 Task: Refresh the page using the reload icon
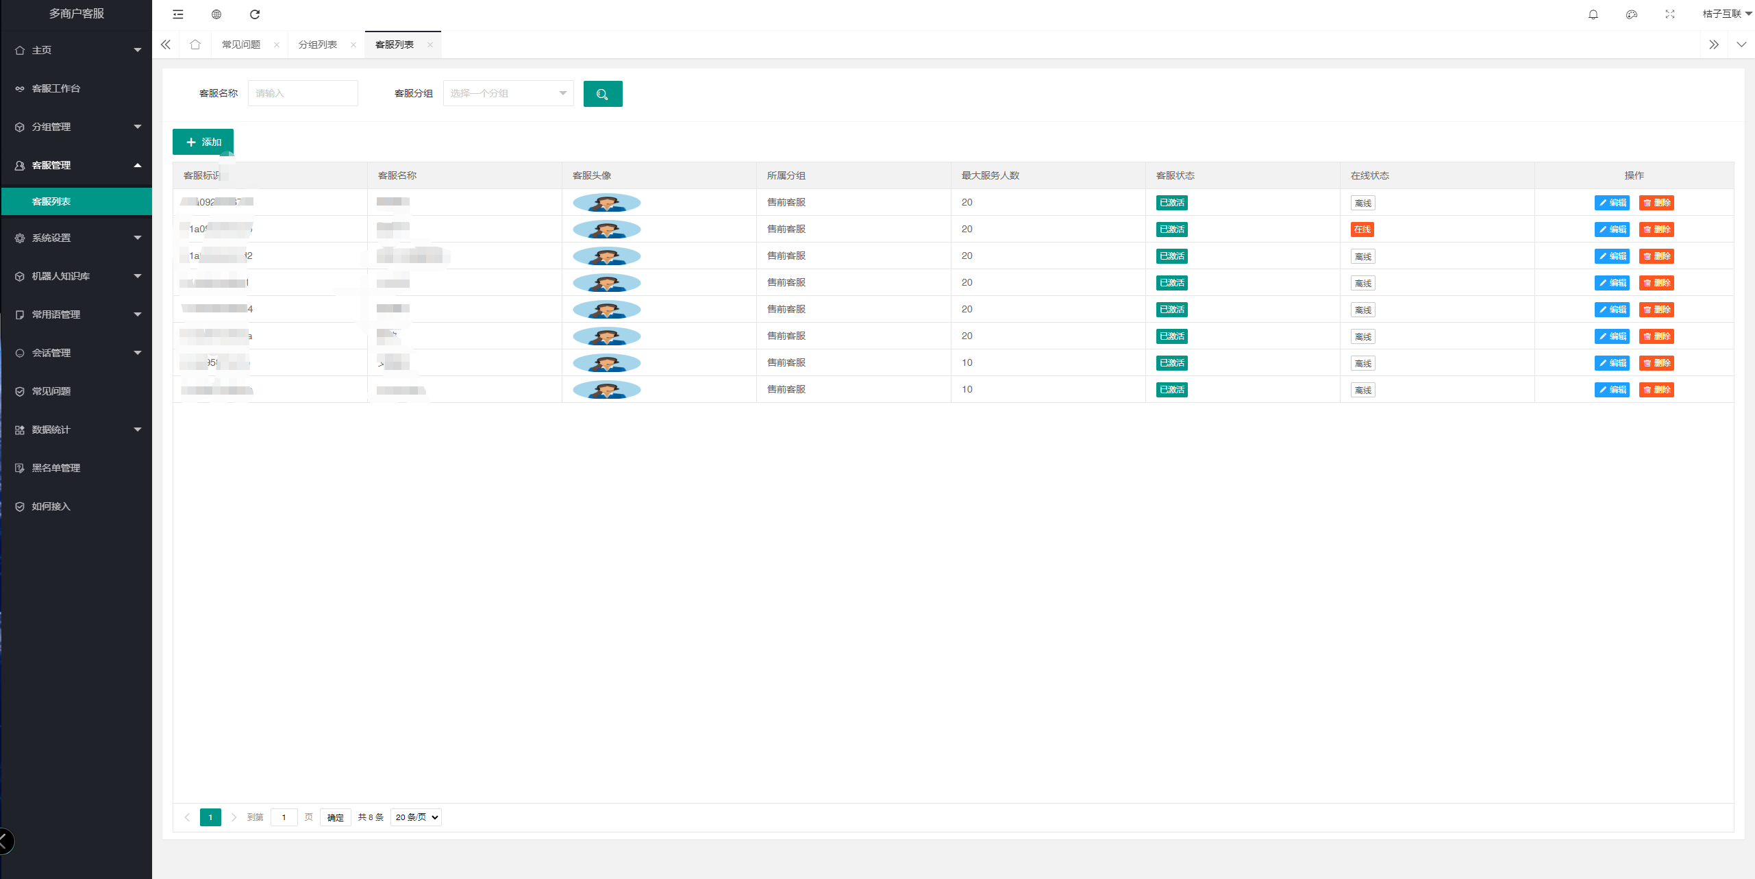[x=255, y=14]
